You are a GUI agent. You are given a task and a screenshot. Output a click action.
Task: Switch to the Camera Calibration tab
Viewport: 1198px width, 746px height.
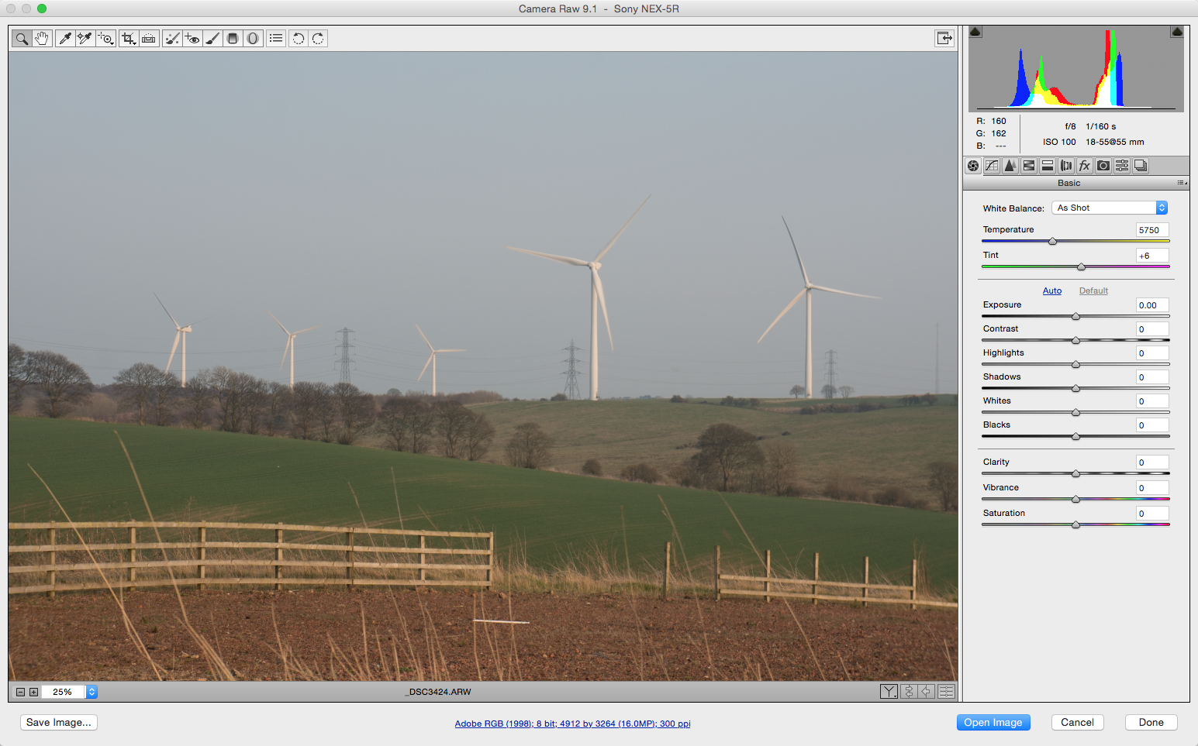1103,166
